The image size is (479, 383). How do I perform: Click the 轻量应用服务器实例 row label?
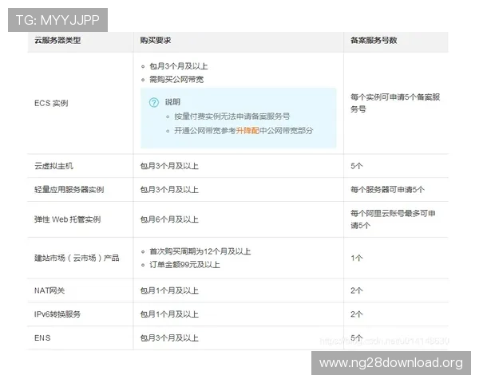click(69, 190)
